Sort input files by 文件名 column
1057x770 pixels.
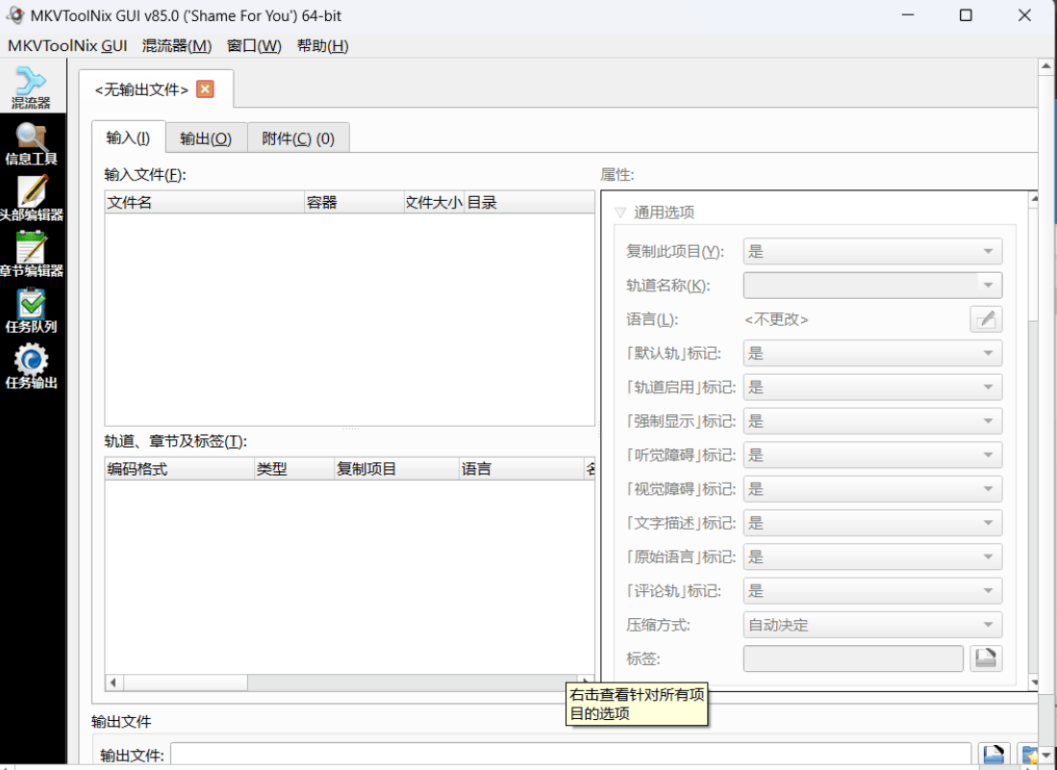point(204,202)
